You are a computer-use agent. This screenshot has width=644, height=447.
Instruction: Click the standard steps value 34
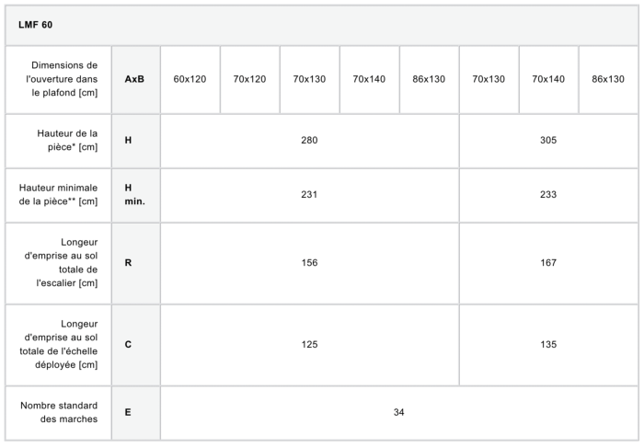pos(398,412)
